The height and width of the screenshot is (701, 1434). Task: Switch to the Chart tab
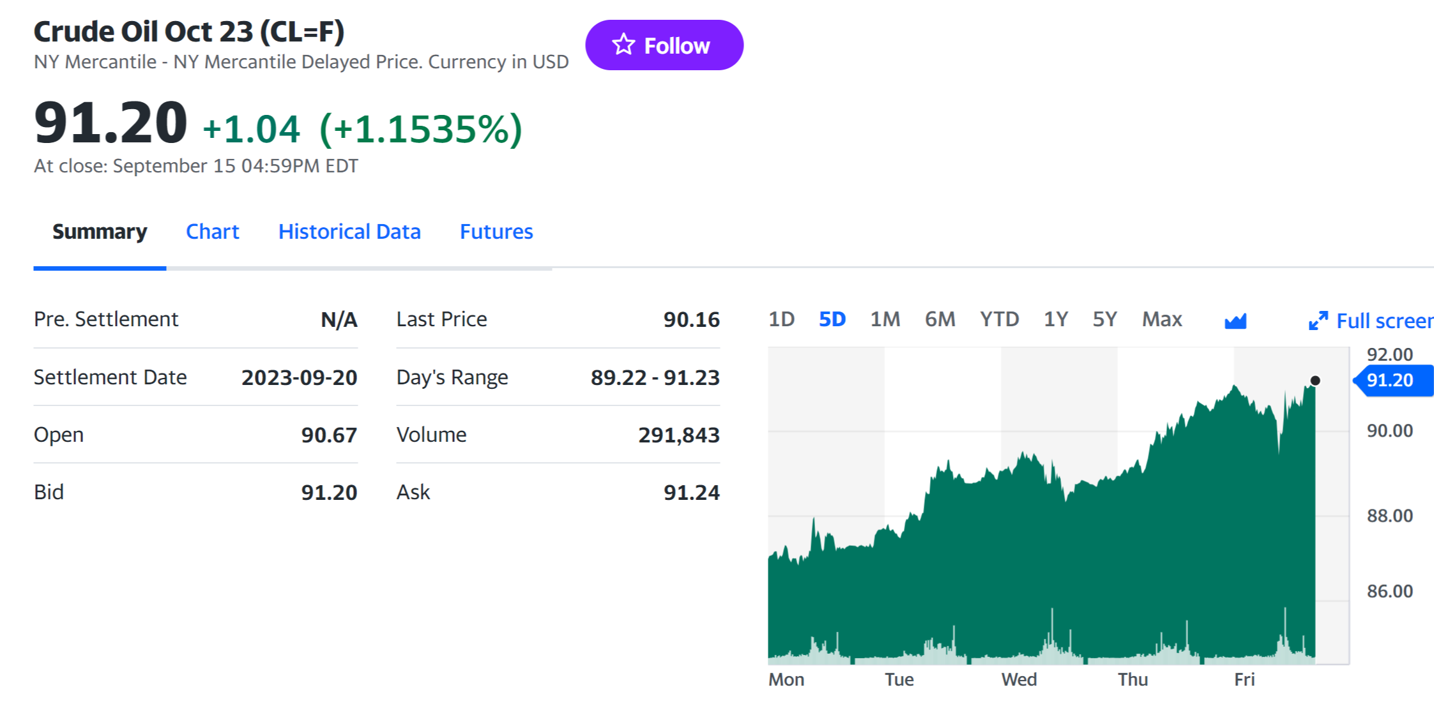(x=212, y=232)
